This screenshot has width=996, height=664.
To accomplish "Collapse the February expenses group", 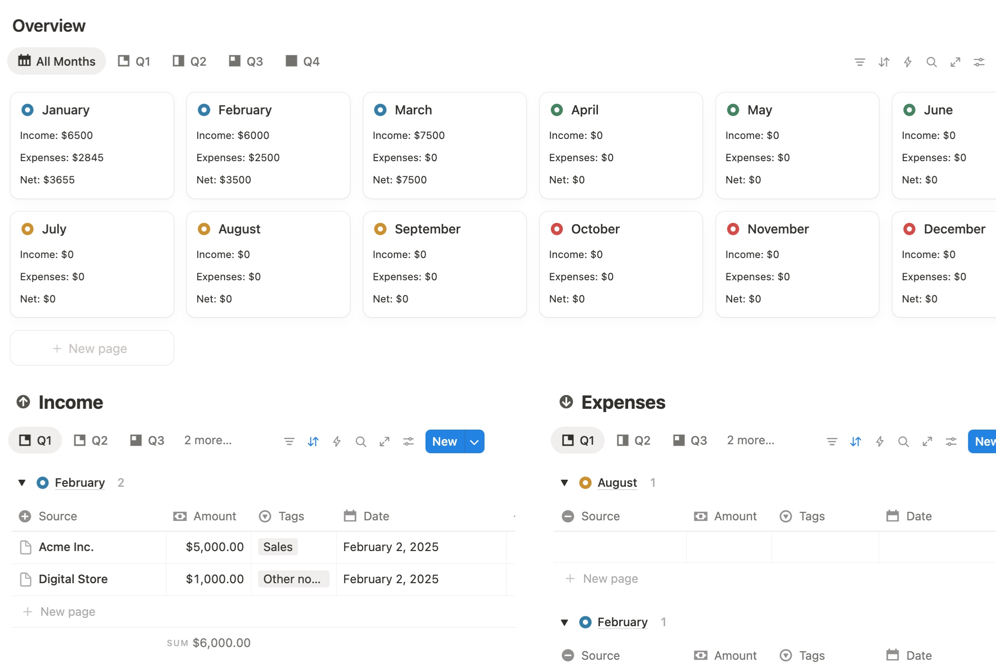I will pos(564,622).
